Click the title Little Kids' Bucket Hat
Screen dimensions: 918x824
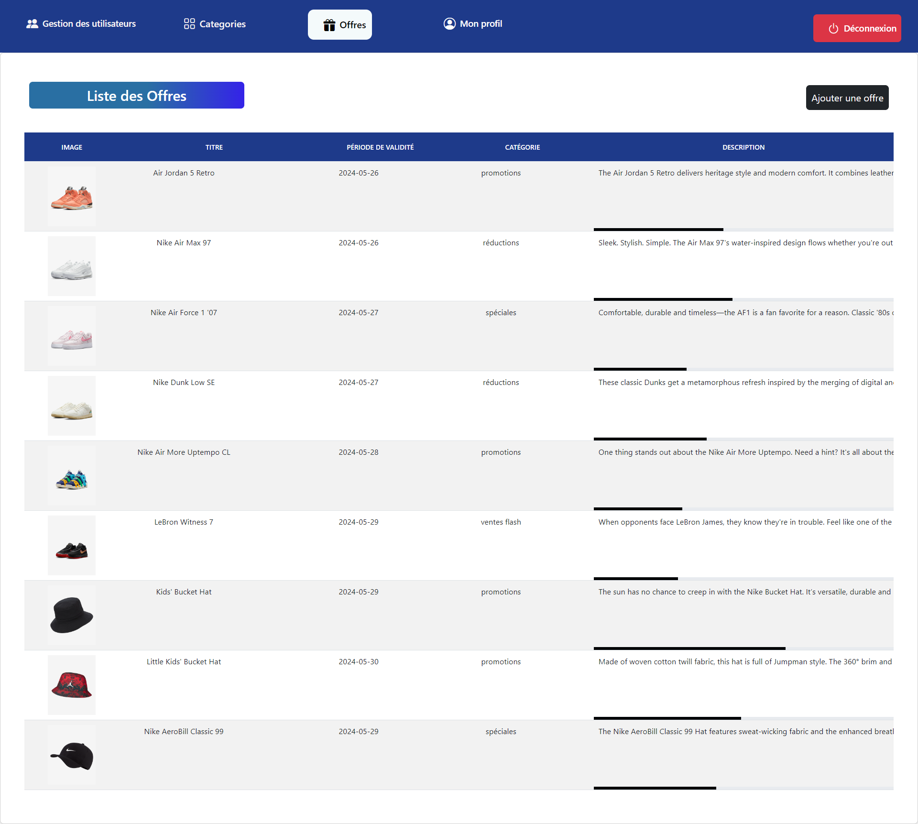(x=184, y=662)
